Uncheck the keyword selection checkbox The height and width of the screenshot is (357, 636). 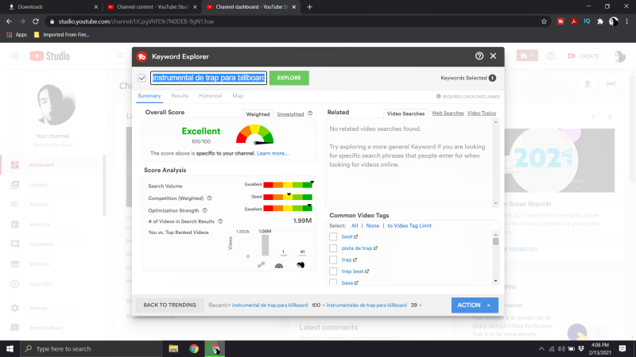pyautogui.click(x=142, y=78)
